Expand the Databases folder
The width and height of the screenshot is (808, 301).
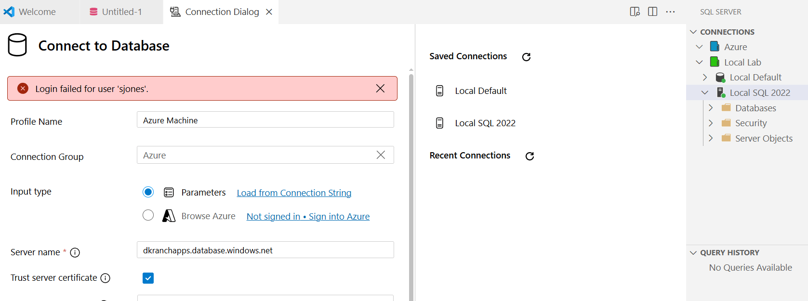pos(711,108)
